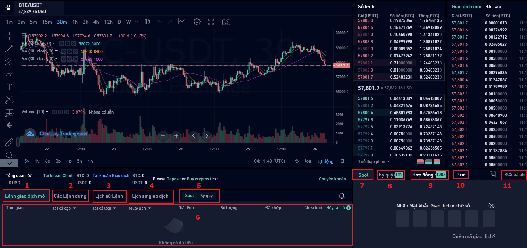Screen dimensions: 527x248
Task: Select the brush drawing tool
Action: (9, 74)
